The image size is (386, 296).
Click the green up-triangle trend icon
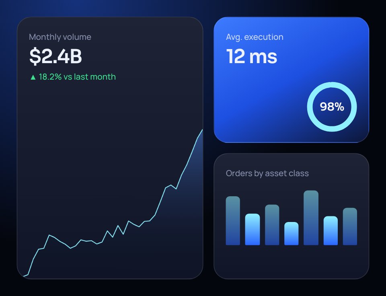[x=33, y=77]
